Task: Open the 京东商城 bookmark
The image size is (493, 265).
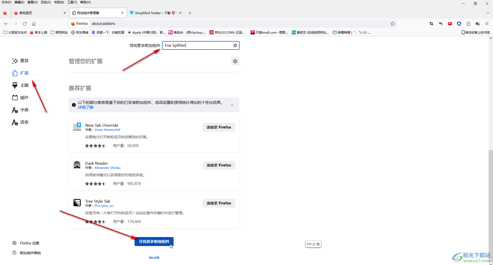Action: pyautogui.click(x=80, y=32)
